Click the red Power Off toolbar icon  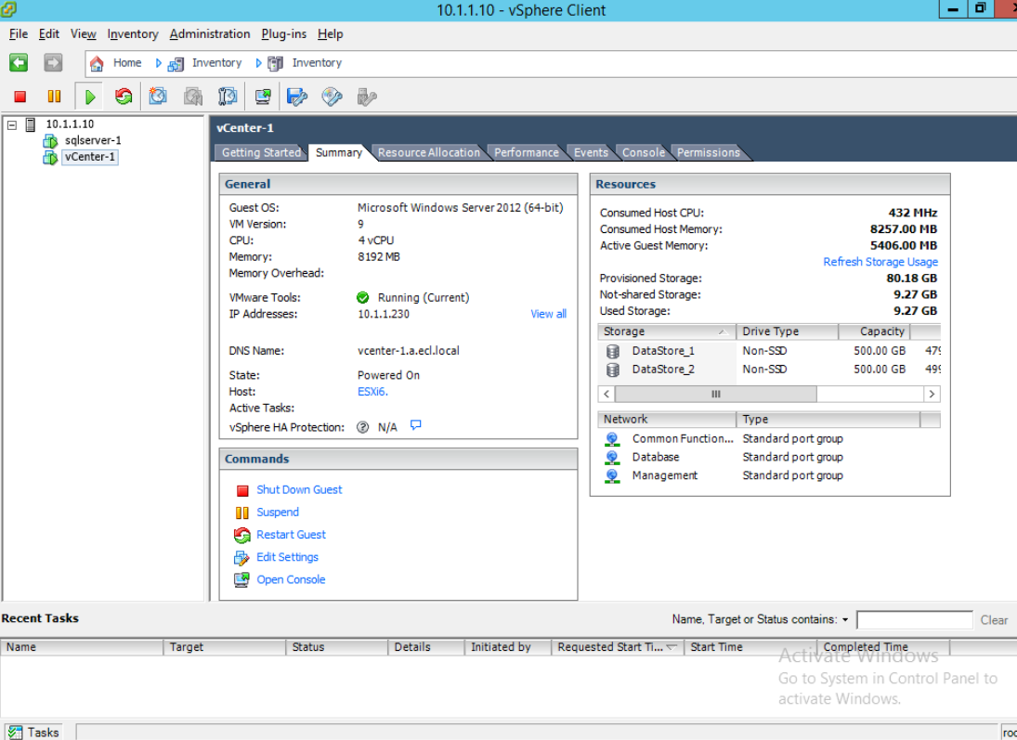tap(20, 97)
